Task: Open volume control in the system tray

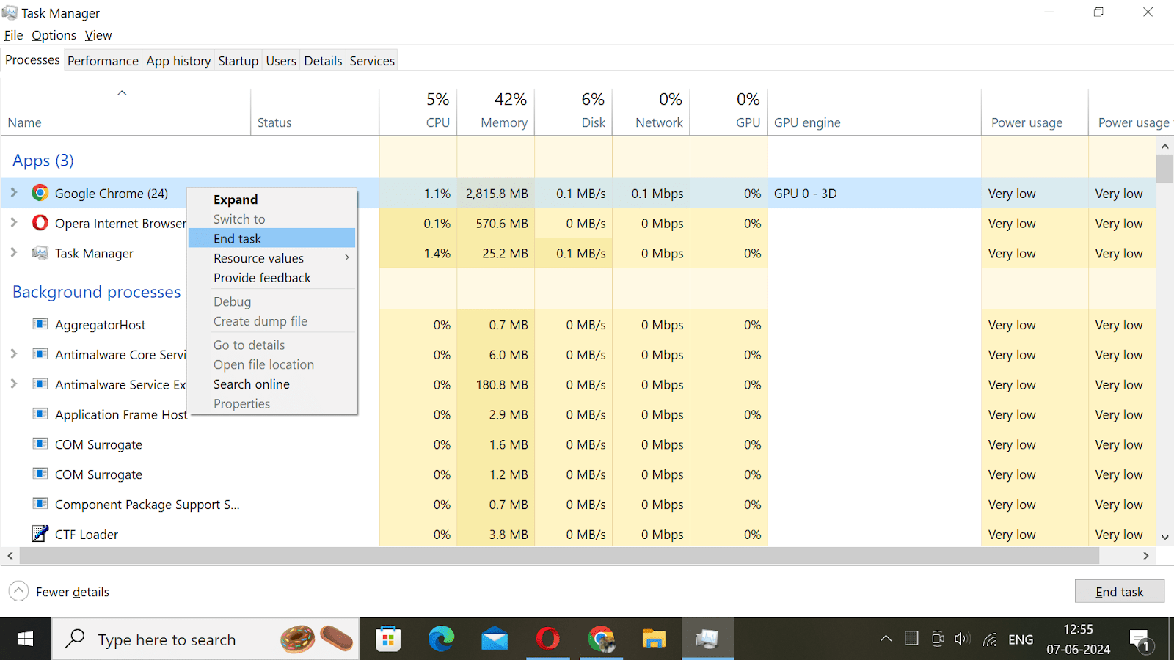Action: click(x=963, y=639)
